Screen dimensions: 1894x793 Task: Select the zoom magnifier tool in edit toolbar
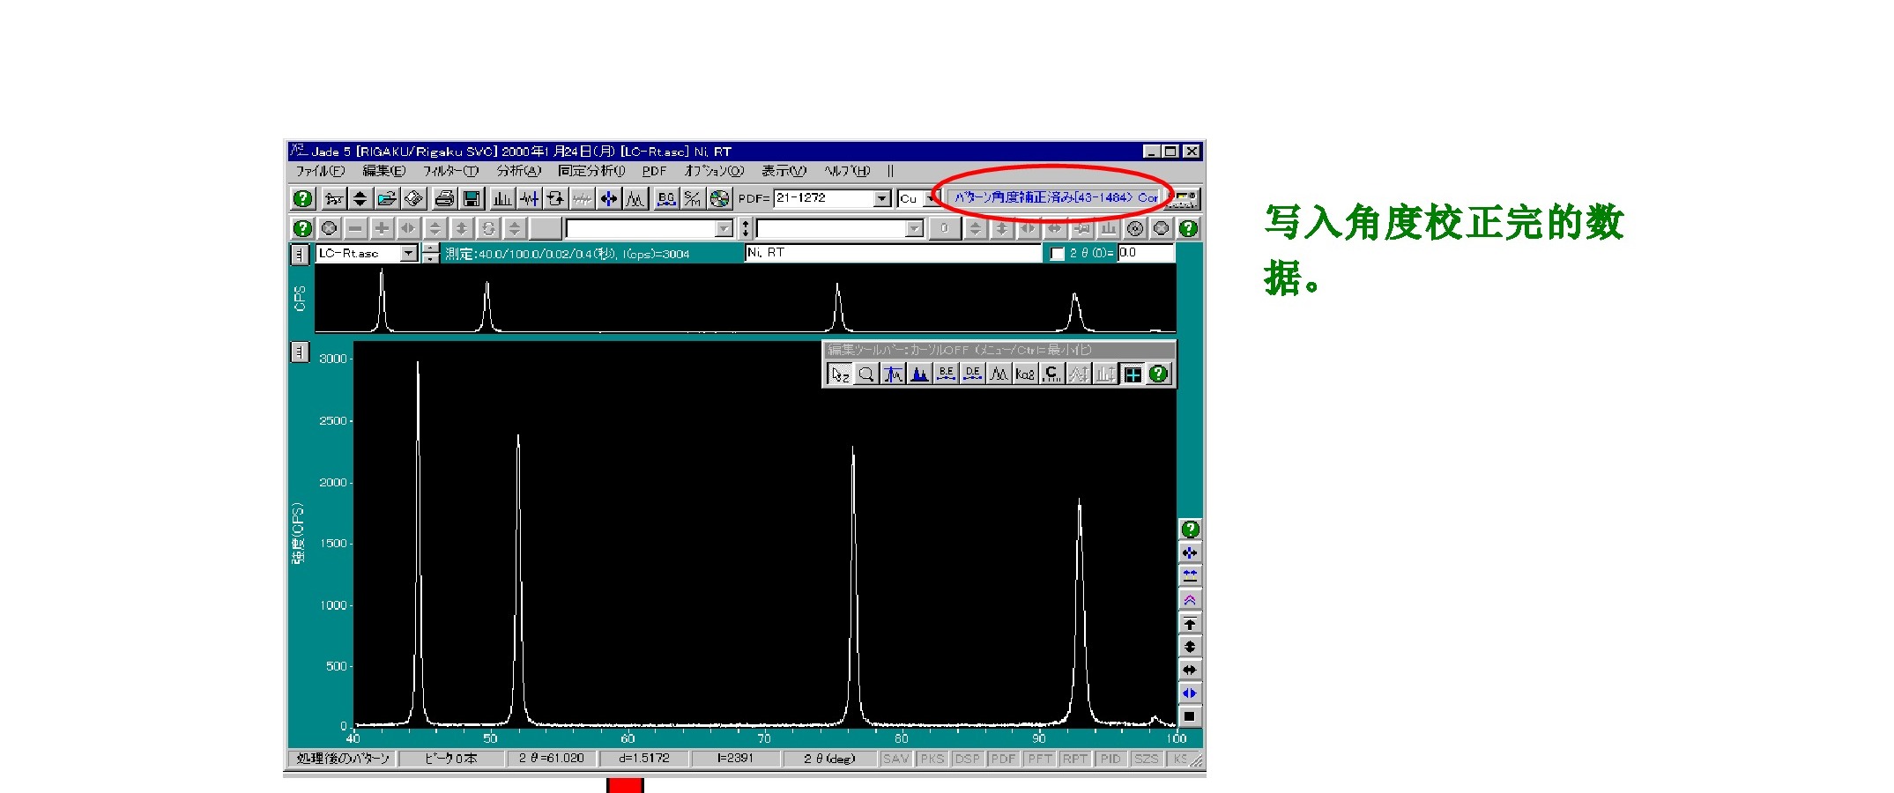866,374
